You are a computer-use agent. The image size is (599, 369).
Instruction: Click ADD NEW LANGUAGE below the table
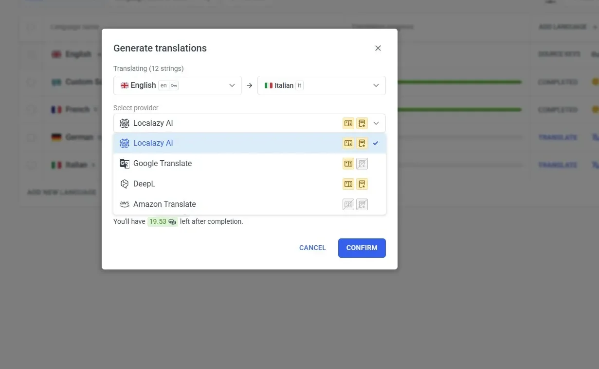61,192
